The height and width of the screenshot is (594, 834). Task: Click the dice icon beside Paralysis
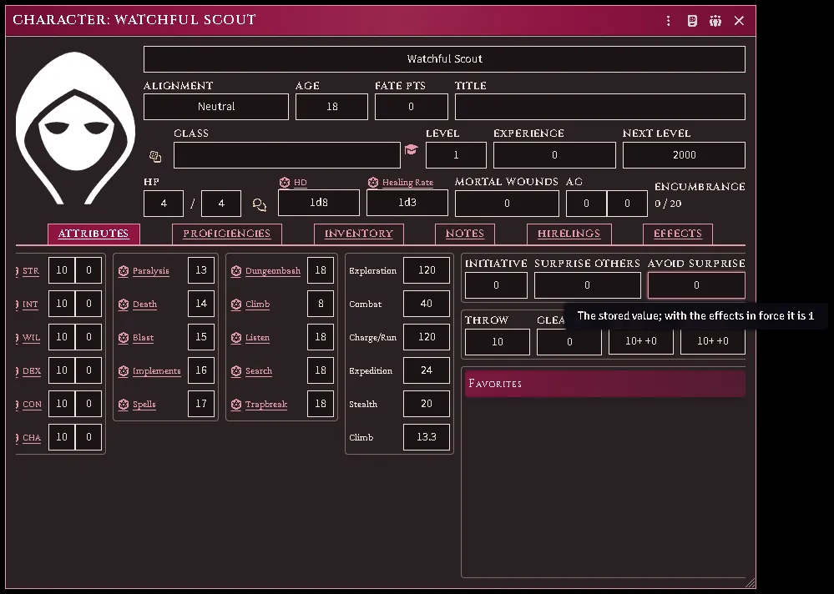pos(124,271)
